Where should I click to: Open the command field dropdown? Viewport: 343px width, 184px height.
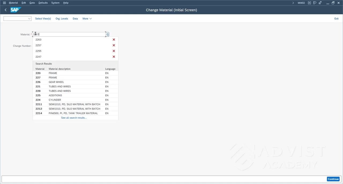pos(29,19)
